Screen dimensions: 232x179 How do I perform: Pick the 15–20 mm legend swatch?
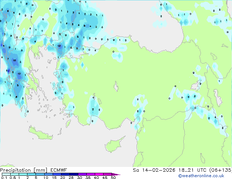[x=57, y=174]
